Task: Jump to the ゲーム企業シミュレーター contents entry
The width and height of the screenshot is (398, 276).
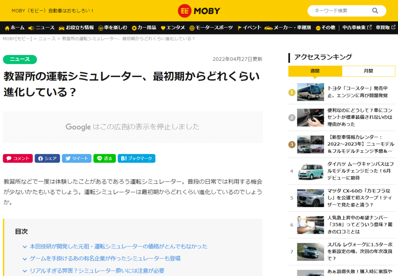Action: pyautogui.click(x=105, y=258)
